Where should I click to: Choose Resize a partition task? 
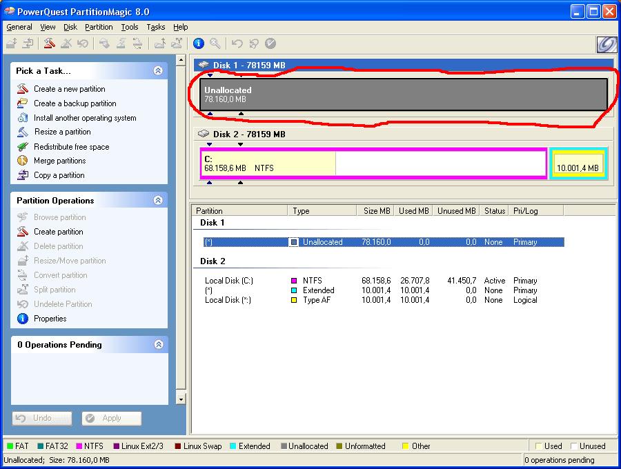pyautogui.click(x=62, y=132)
